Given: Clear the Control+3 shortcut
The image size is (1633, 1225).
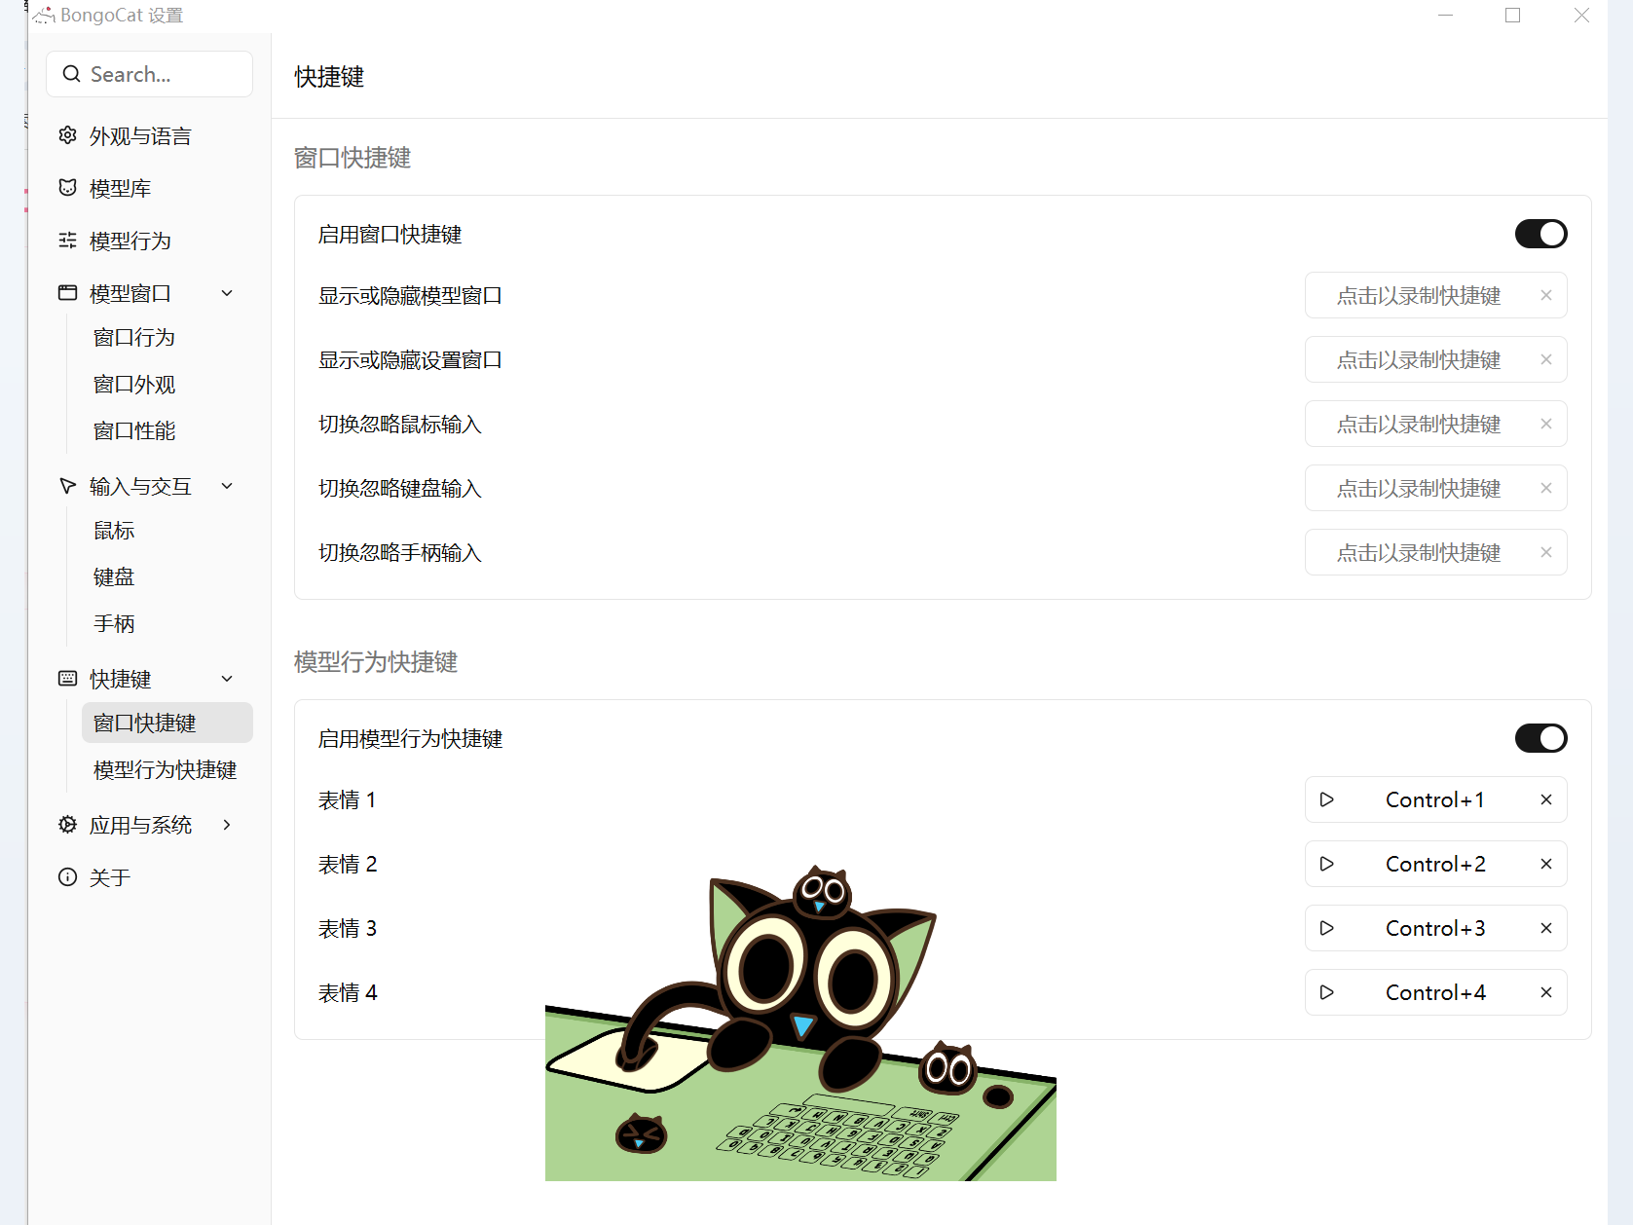Looking at the screenshot, I should coord(1546,928).
